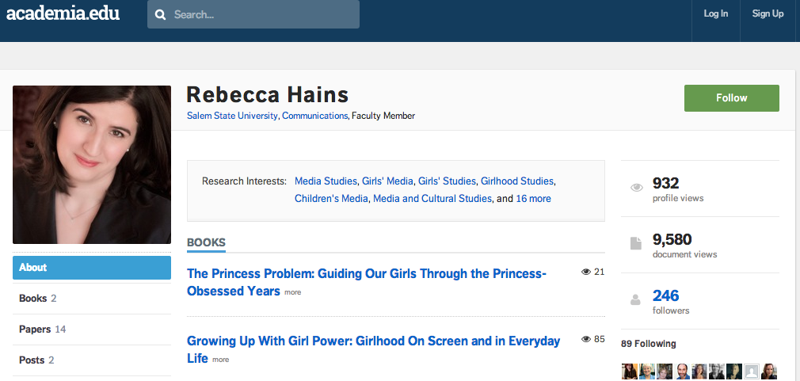This screenshot has width=800, height=381.
Task: Expand the '16 more' research interests
Action: [x=533, y=199]
